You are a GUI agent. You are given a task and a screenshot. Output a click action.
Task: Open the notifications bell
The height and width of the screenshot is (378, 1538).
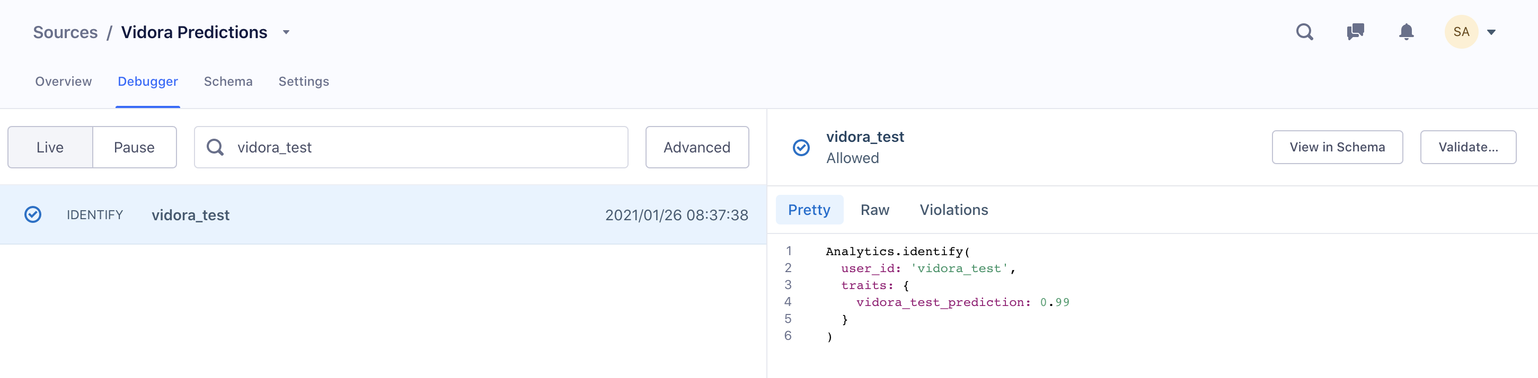pyautogui.click(x=1406, y=32)
